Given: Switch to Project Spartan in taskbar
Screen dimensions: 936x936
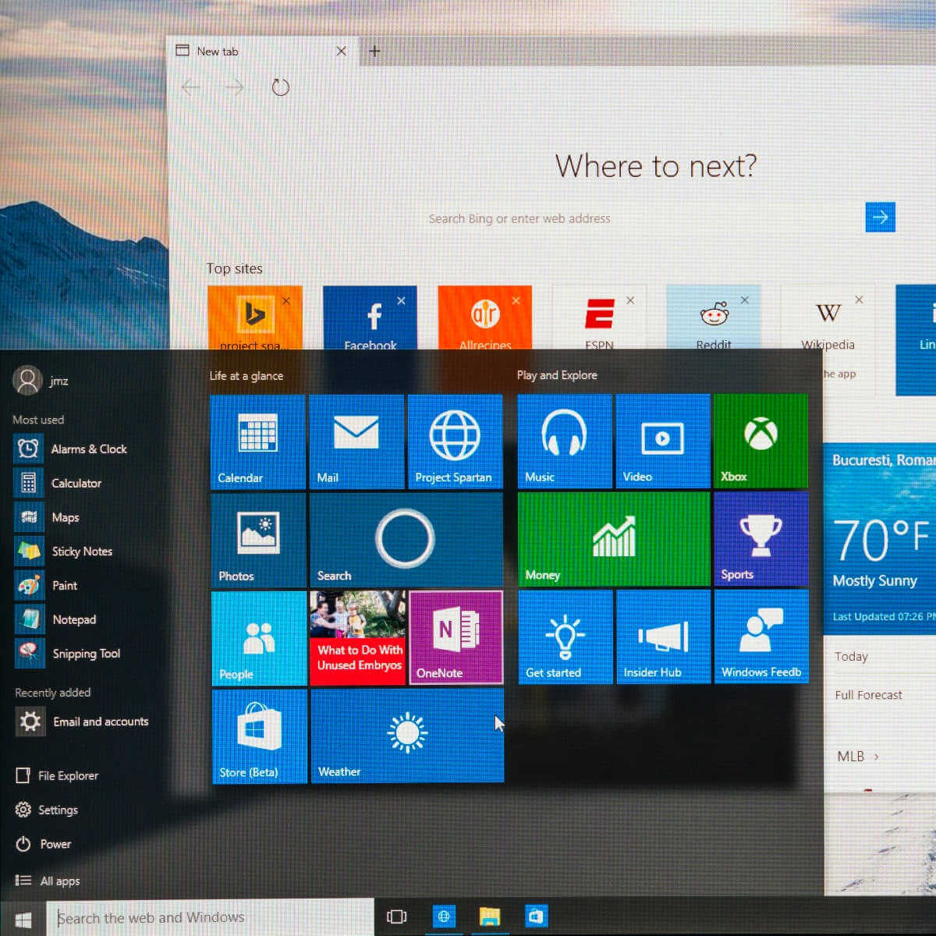Looking at the screenshot, I should pos(444,916).
